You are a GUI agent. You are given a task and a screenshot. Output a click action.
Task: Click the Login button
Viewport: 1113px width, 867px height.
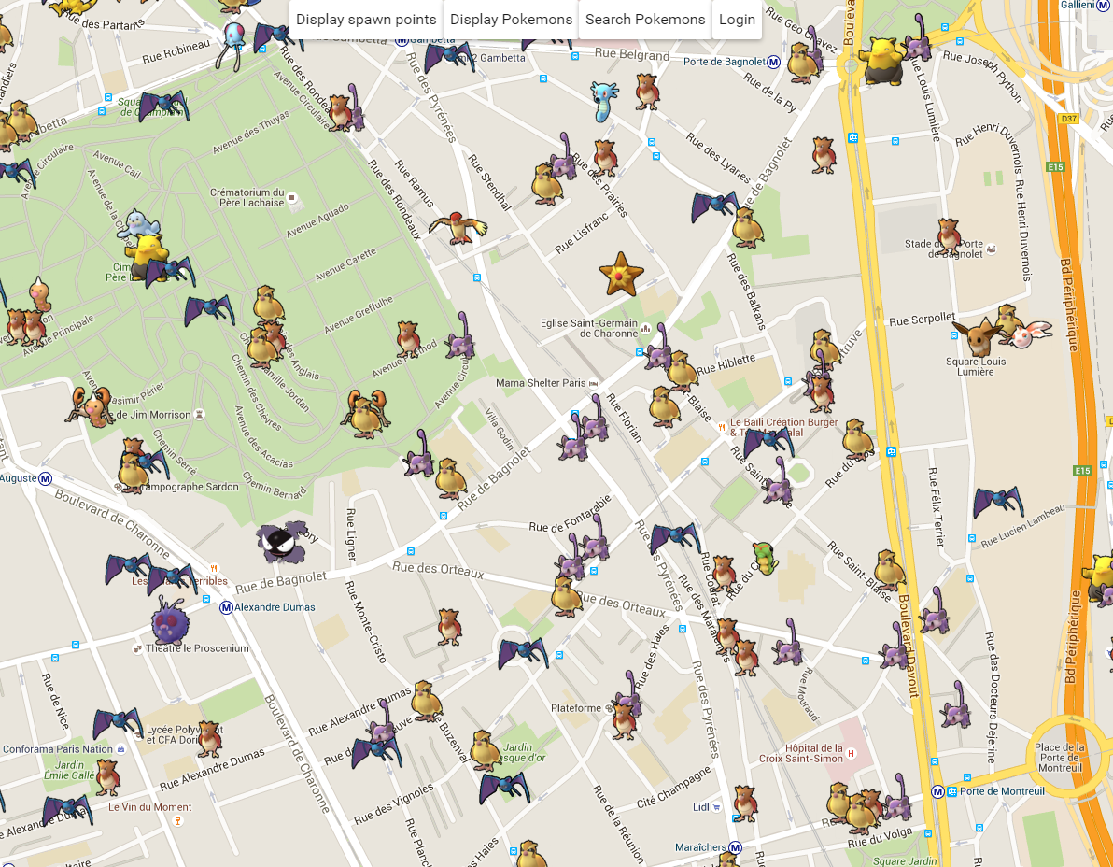pyautogui.click(x=737, y=20)
